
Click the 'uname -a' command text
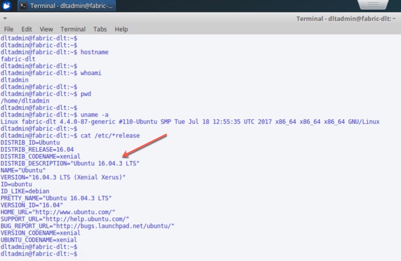(x=94, y=115)
